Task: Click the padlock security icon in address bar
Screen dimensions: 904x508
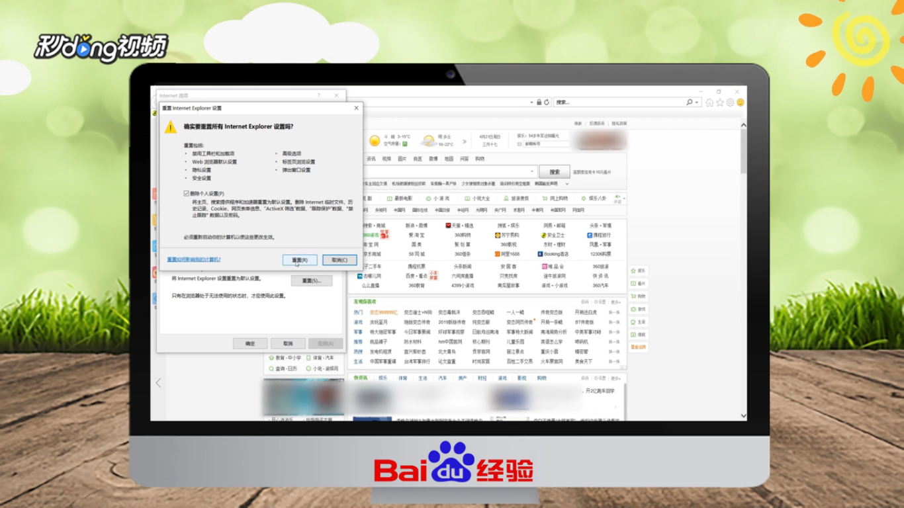Action: (539, 103)
